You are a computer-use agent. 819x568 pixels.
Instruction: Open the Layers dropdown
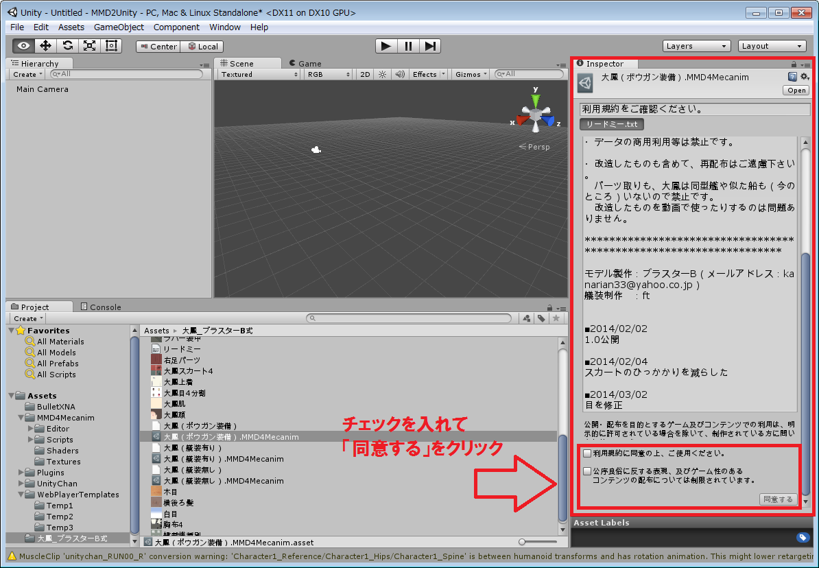click(696, 46)
